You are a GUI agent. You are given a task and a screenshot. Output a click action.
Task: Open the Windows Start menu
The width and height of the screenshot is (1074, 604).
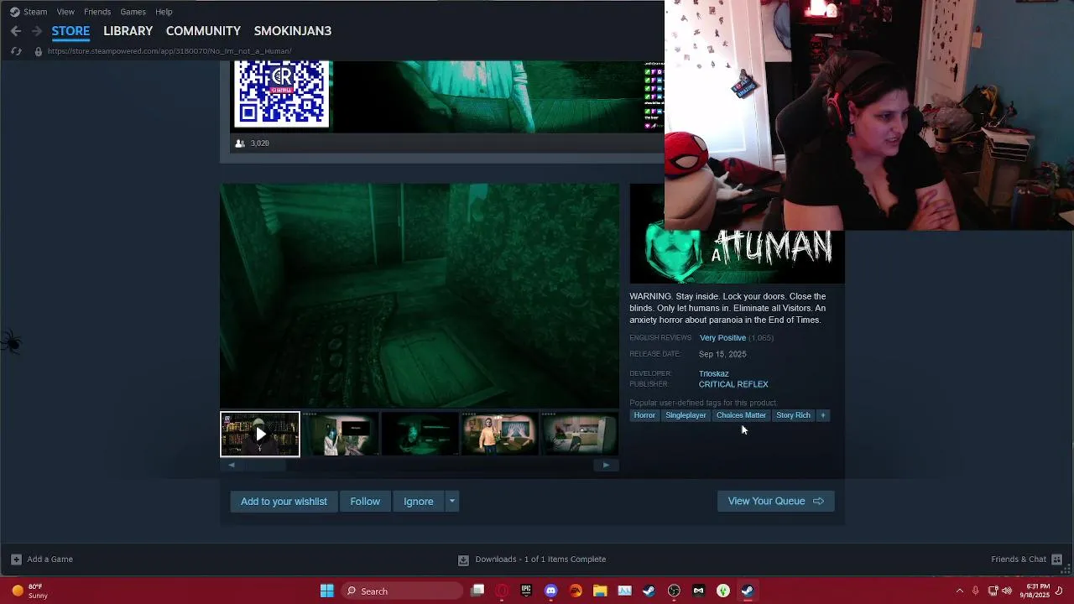(327, 591)
